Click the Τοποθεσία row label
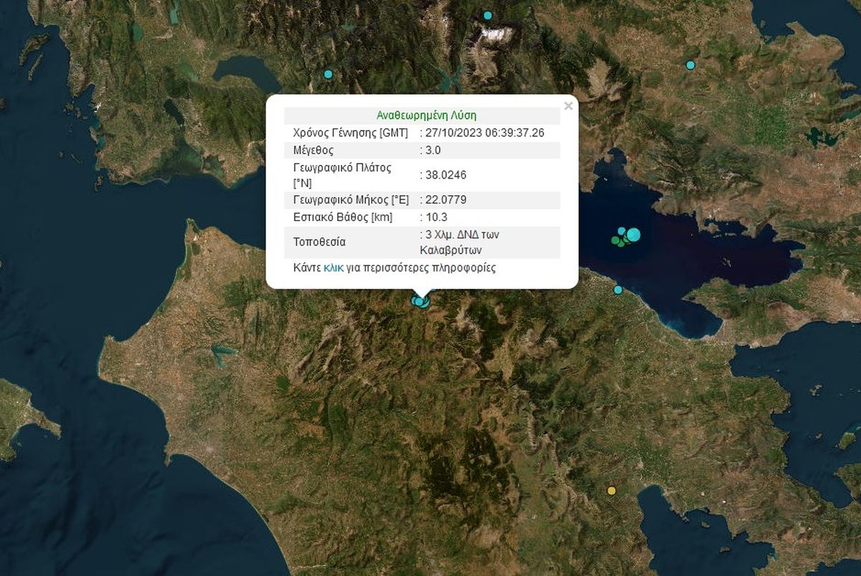861x576 pixels. (x=319, y=242)
